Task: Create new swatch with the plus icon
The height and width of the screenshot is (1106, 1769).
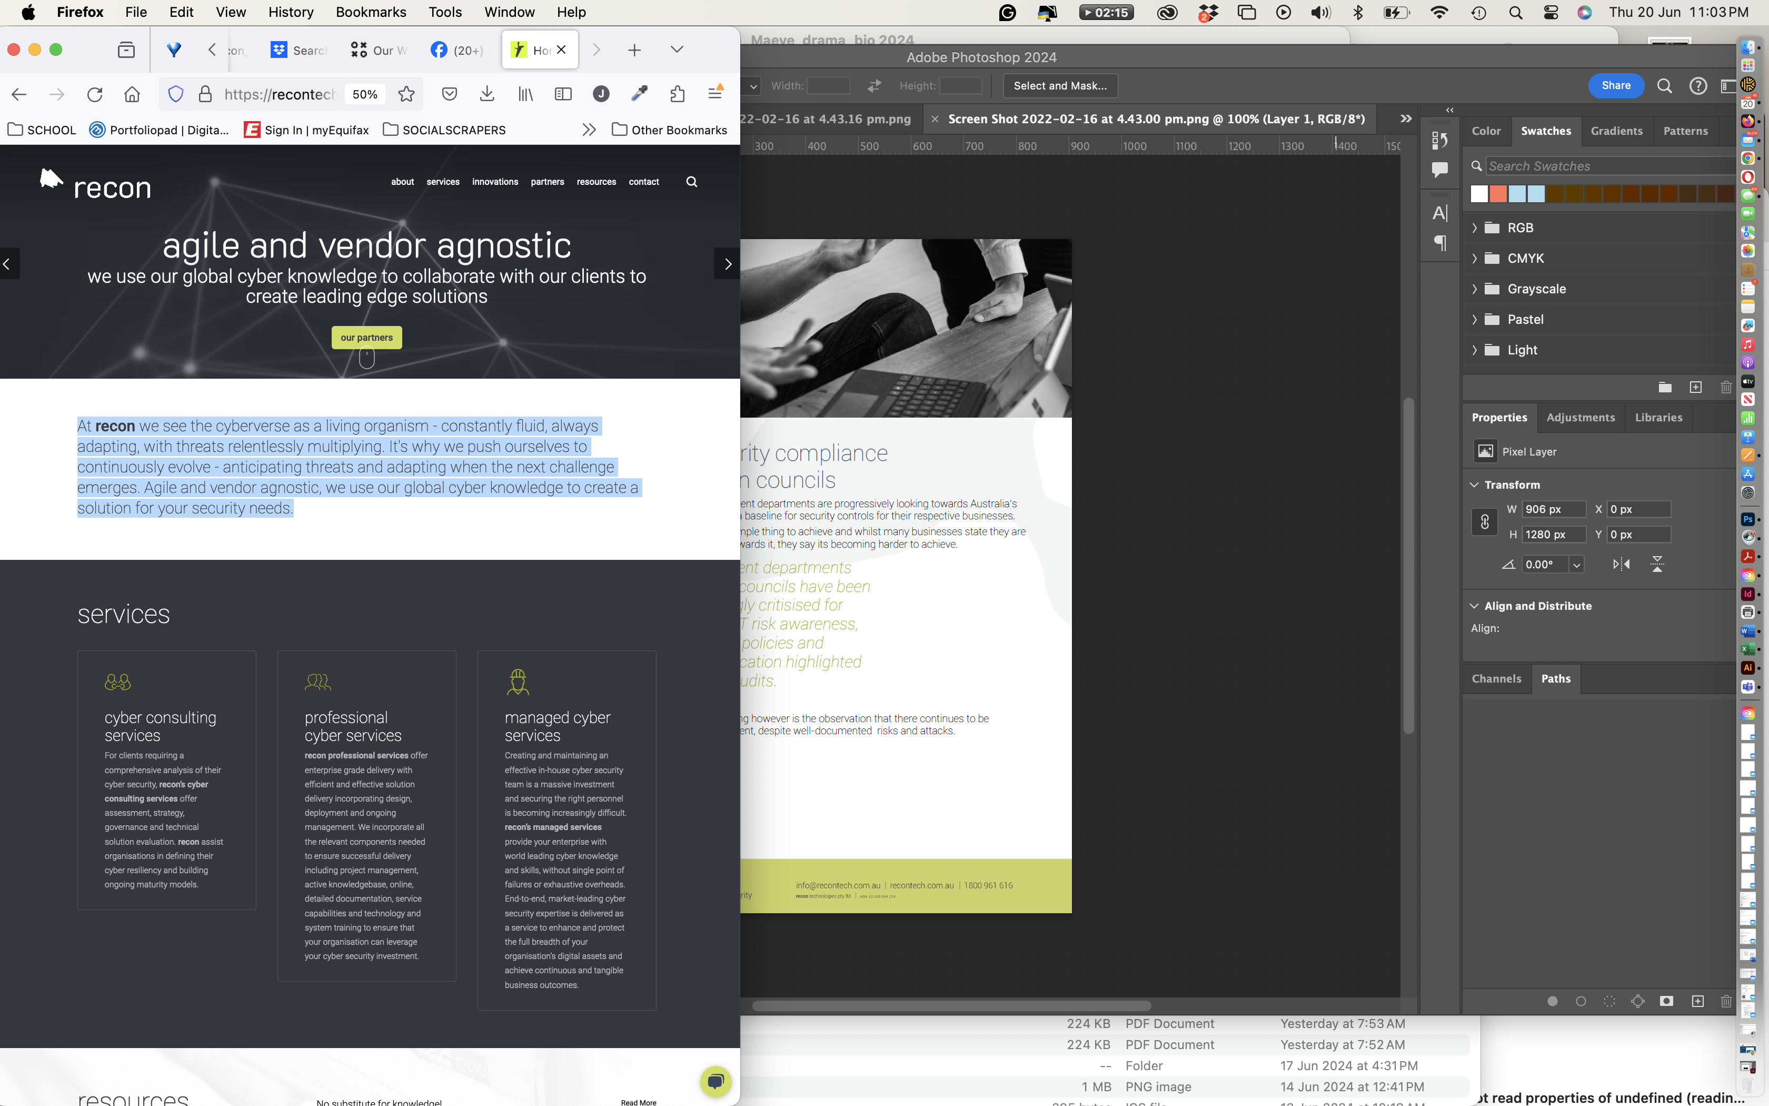Action: click(1695, 388)
